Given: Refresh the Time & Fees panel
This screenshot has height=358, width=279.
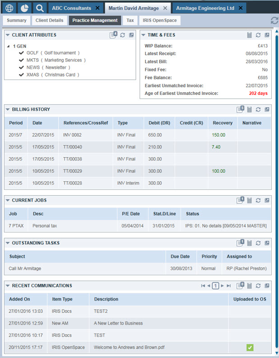Looking at the screenshot, I should pos(258,35).
